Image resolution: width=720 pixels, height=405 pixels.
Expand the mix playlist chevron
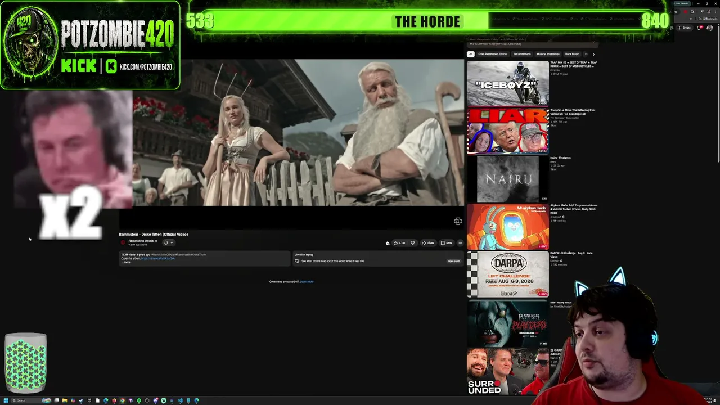[x=593, y=41]
